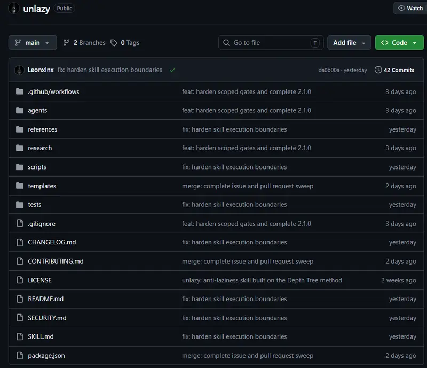The width and height of the screenshot is (427, 368).
Task: Open the tests folder
Action: point(35,205)
